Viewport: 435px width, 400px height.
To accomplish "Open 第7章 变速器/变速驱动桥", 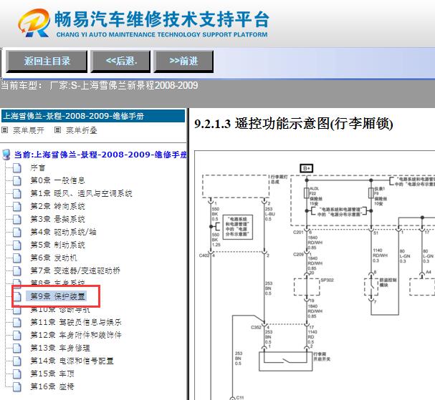I will [x=75, y=270].
